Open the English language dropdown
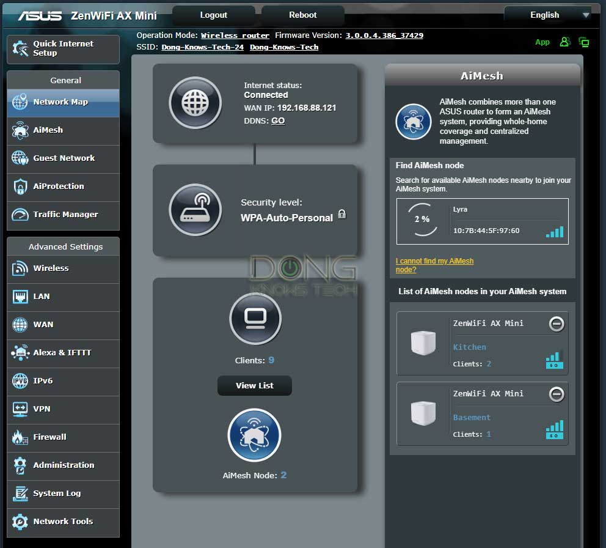 (x=547, y=15)
